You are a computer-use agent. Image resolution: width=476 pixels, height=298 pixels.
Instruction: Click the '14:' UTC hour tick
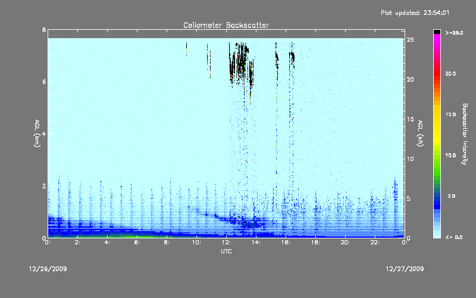click(x=256, y=243)
